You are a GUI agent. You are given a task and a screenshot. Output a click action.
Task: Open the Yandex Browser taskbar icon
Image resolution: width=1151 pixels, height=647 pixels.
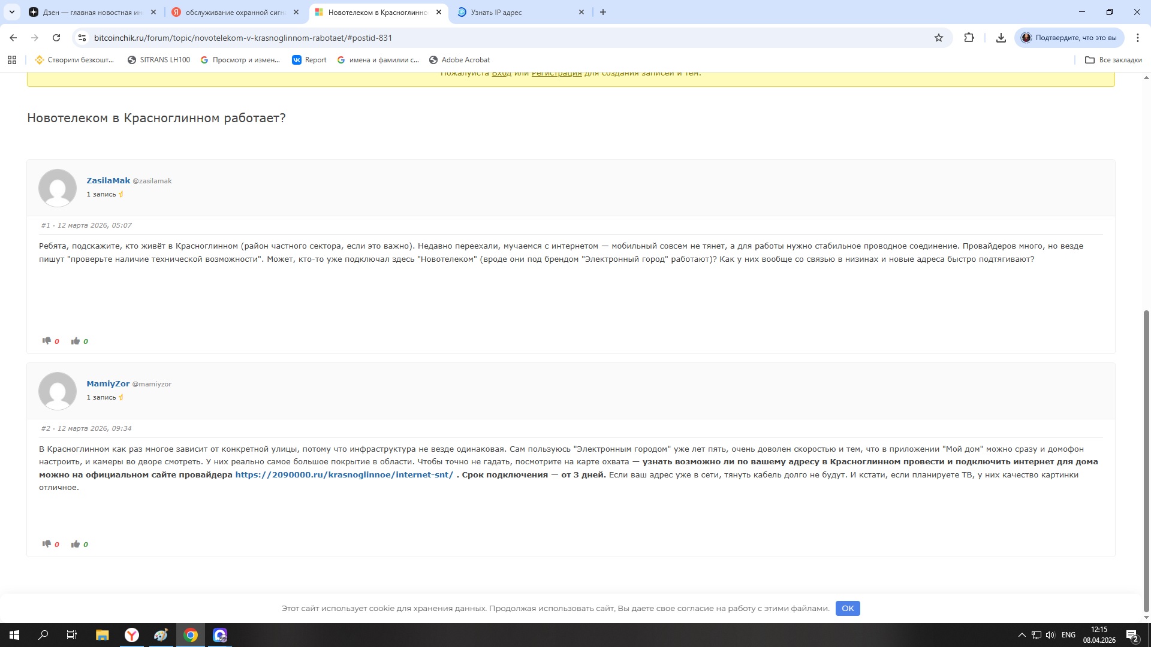[x=132, y=635]
